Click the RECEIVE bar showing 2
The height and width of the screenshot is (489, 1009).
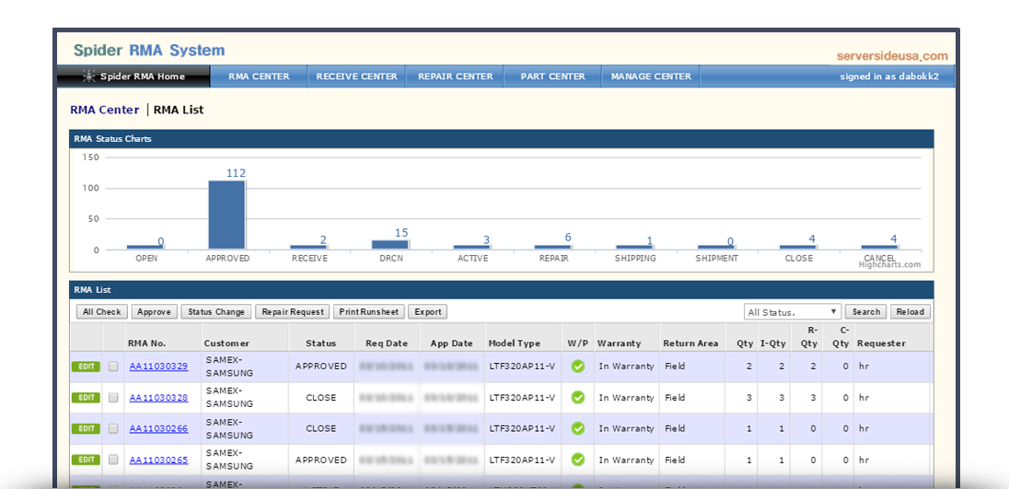tap(308, 247)
